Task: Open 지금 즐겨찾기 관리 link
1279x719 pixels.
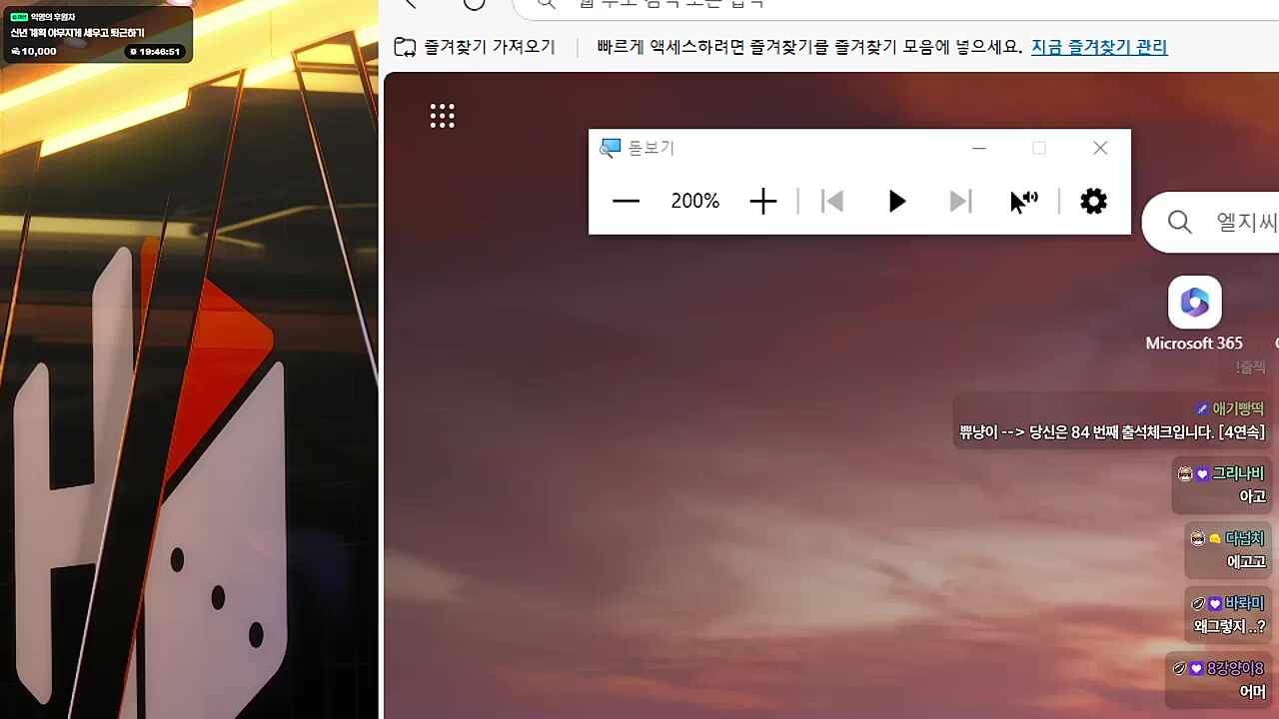Action: pyautogui.click(x=1099, y=46)
